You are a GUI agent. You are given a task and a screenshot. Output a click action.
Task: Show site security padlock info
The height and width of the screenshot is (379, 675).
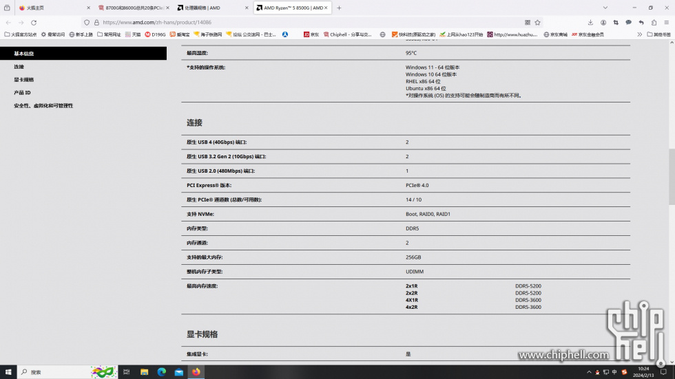coord(96,22)
